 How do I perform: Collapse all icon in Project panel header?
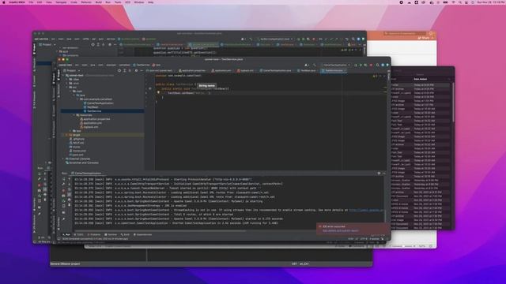(x=130, y=70)
